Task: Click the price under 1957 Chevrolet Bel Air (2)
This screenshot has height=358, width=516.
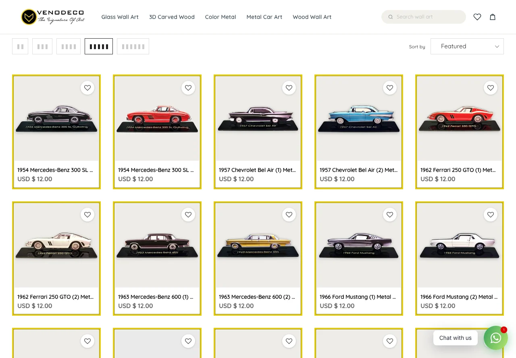Action: (x=337, y=179)
